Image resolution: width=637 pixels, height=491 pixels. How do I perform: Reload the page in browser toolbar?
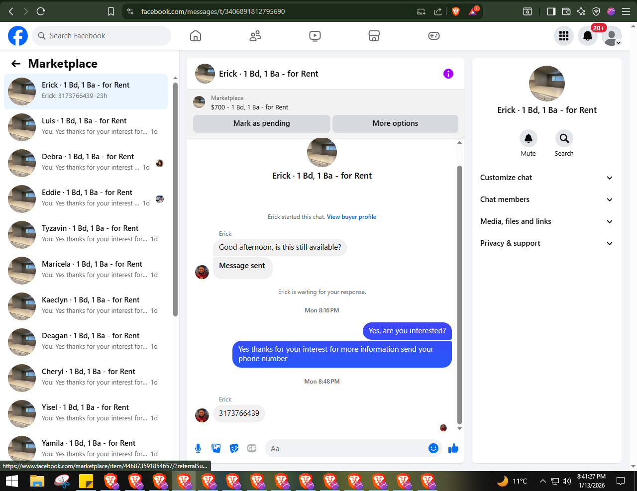(x=41, y=11)
